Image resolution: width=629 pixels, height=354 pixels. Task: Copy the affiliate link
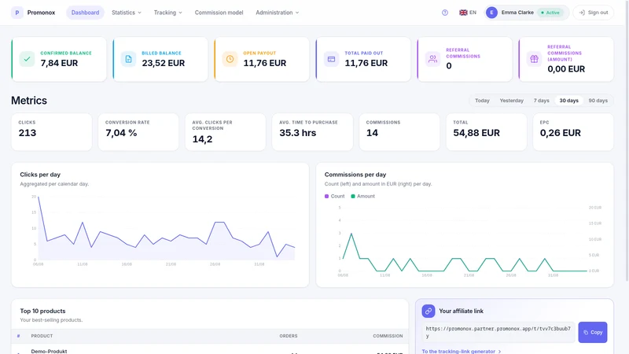[x=593, y=332]
